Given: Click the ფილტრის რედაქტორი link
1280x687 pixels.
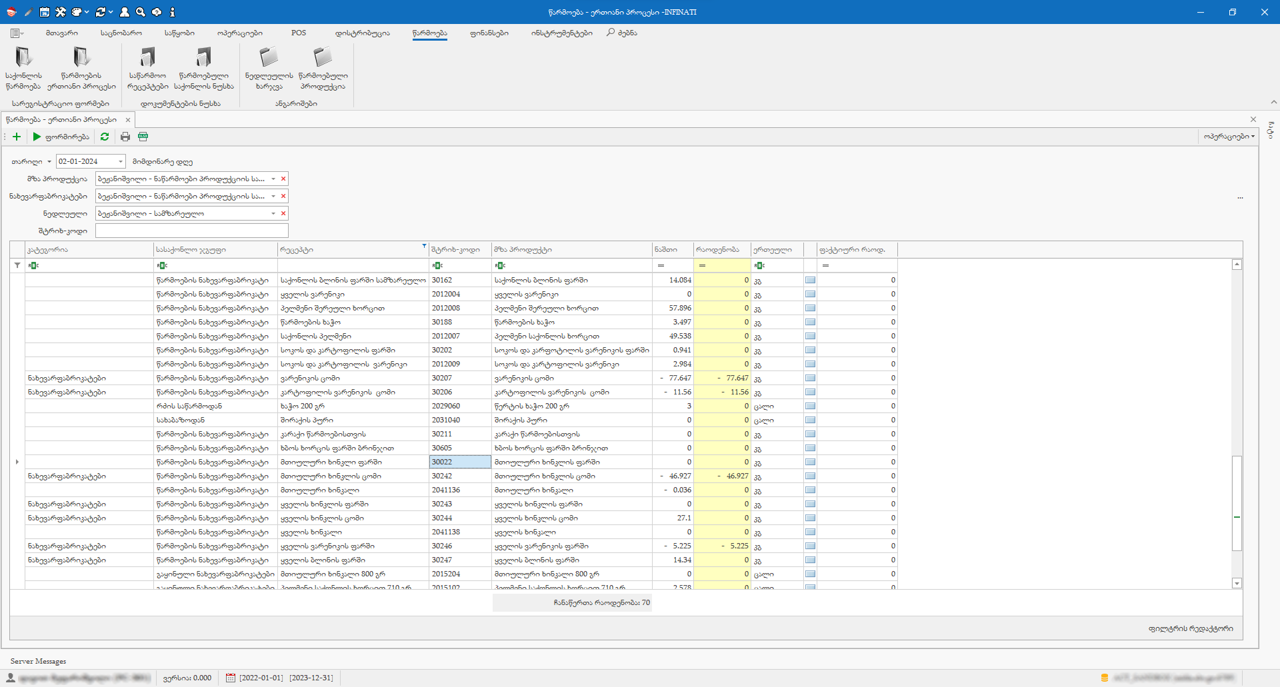Looking at the screenshot, I should [1190, 628].
